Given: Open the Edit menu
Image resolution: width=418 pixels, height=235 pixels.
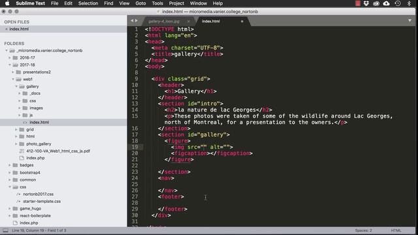Looking at the screenshot, I should click(x=68, y=3).
